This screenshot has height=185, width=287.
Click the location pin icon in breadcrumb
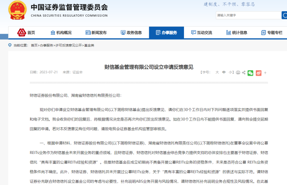[10, 45]
